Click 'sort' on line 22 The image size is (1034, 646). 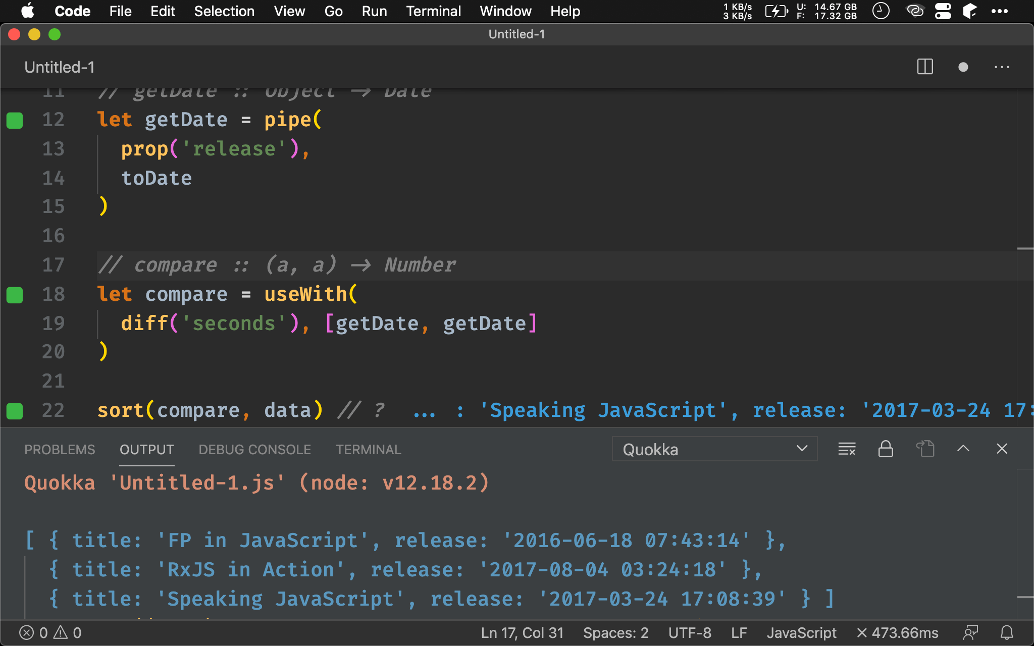click(x=121, y=410)
